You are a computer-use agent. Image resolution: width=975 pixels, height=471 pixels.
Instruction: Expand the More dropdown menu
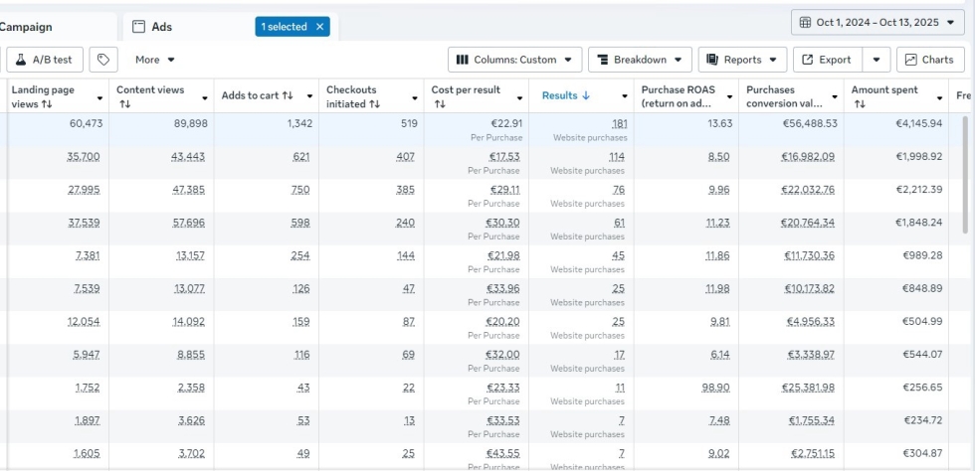click(155, 60)
